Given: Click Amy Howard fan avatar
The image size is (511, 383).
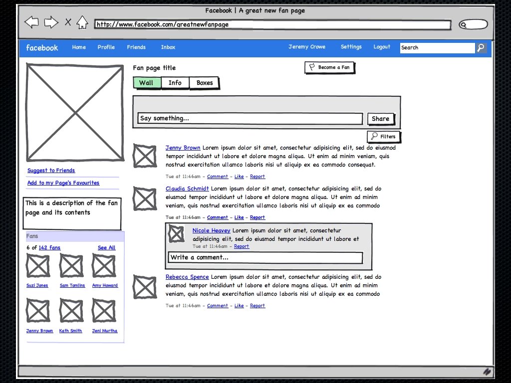Looking at the screenshot, I should pyautogui.click(x=104, y=266).
